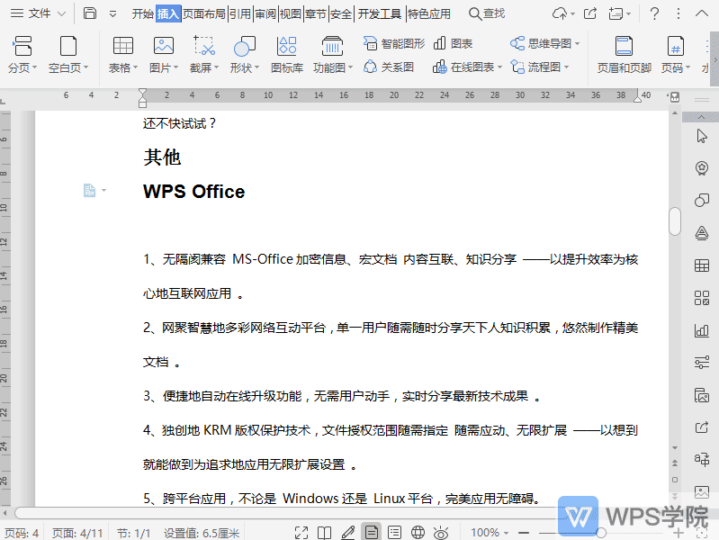The height and width of the screenshot is (540, 719).
Task: Open the 页面布局 ribbon tab
Action: (204, 13)
